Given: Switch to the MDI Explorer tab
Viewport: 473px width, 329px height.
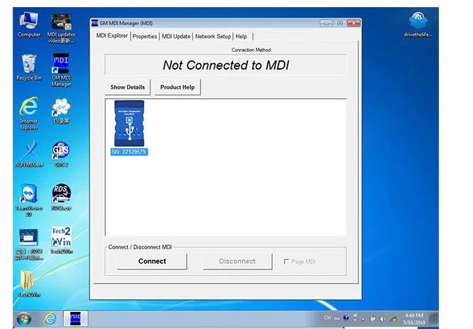Looking at the screenshot, I should point(112,36).
